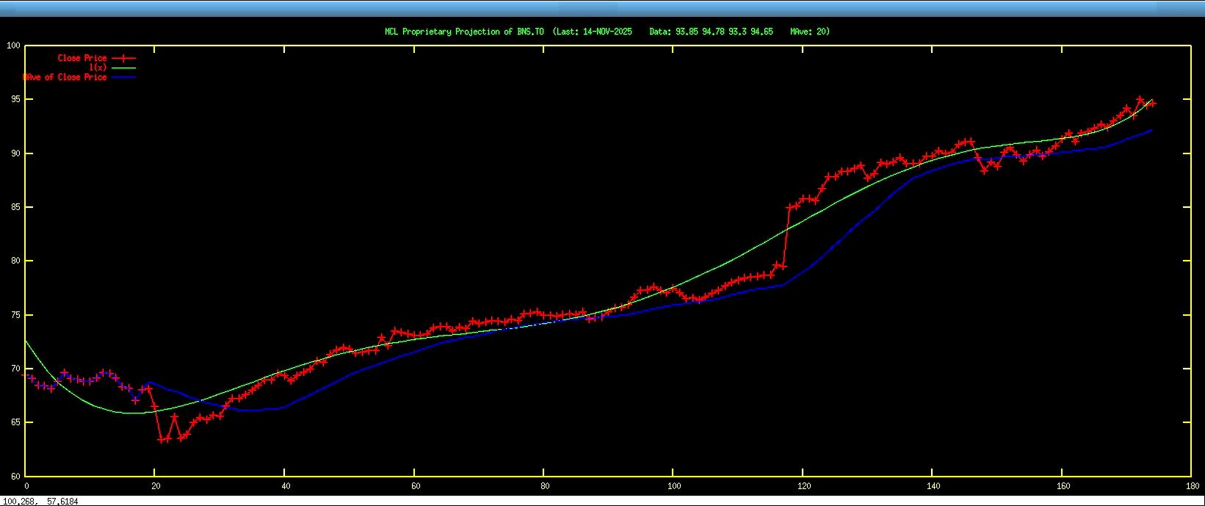Click the mouse coordinates readout in status bar

point(40,501)
